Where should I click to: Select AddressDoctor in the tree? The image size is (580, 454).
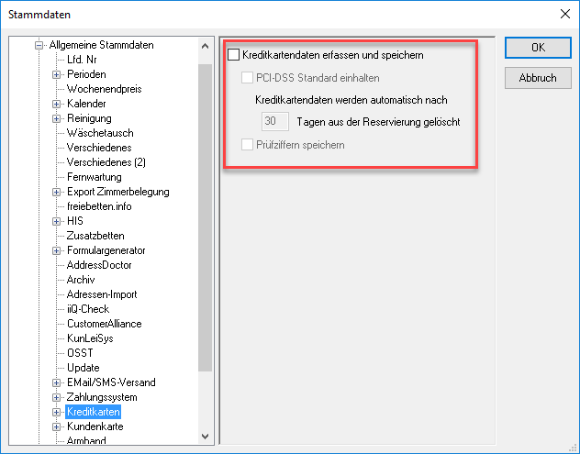coord(99,265)
